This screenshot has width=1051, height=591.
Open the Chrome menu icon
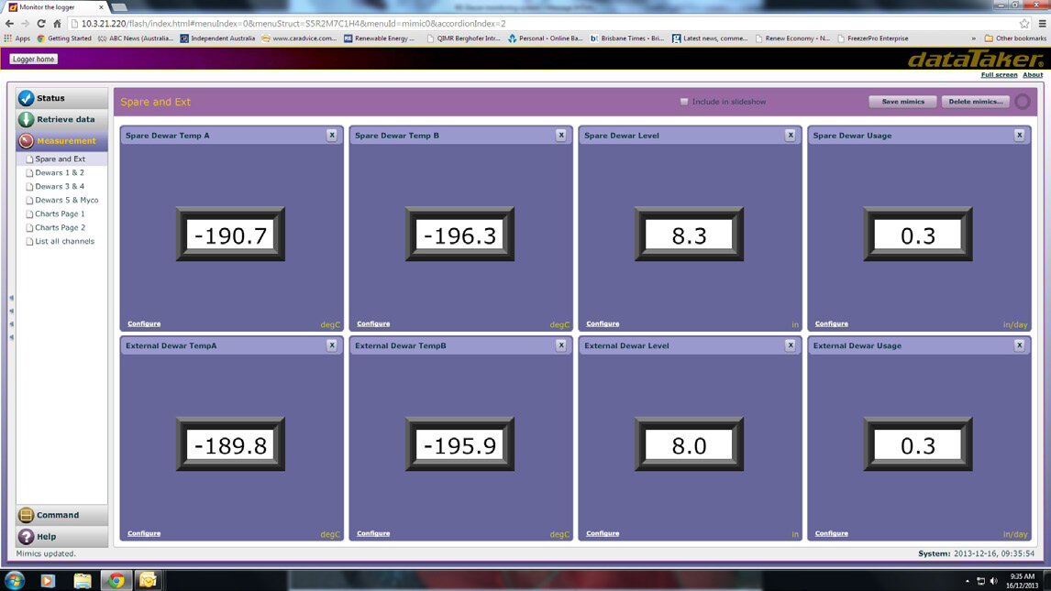[x=1042, y=24]
